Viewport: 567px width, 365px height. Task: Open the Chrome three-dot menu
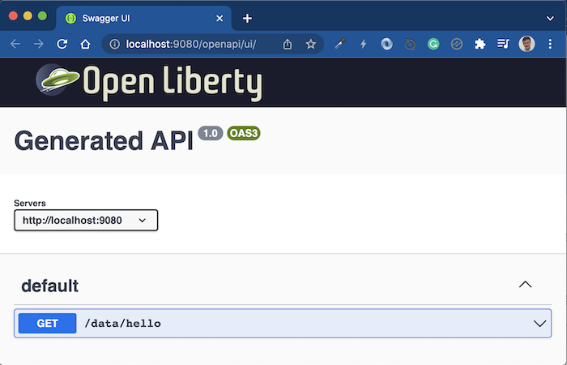click(550, 44)
